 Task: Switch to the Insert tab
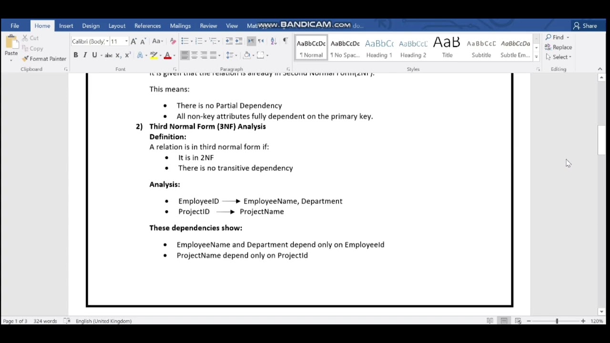[66, 26]
